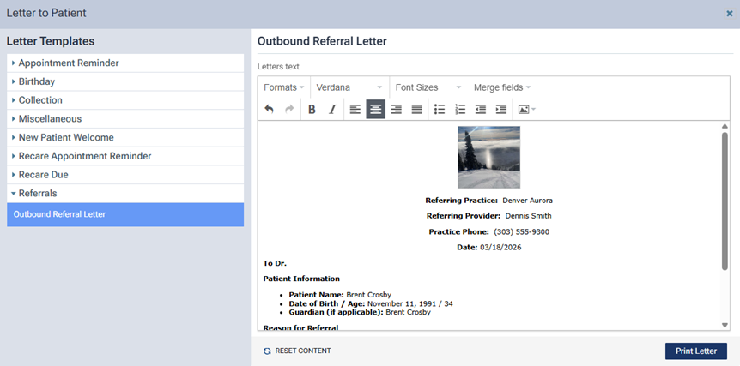The height and width of the screenshot is (366, 740).
Task: Open the Verdana font dropdown
Action: [349, 87]
